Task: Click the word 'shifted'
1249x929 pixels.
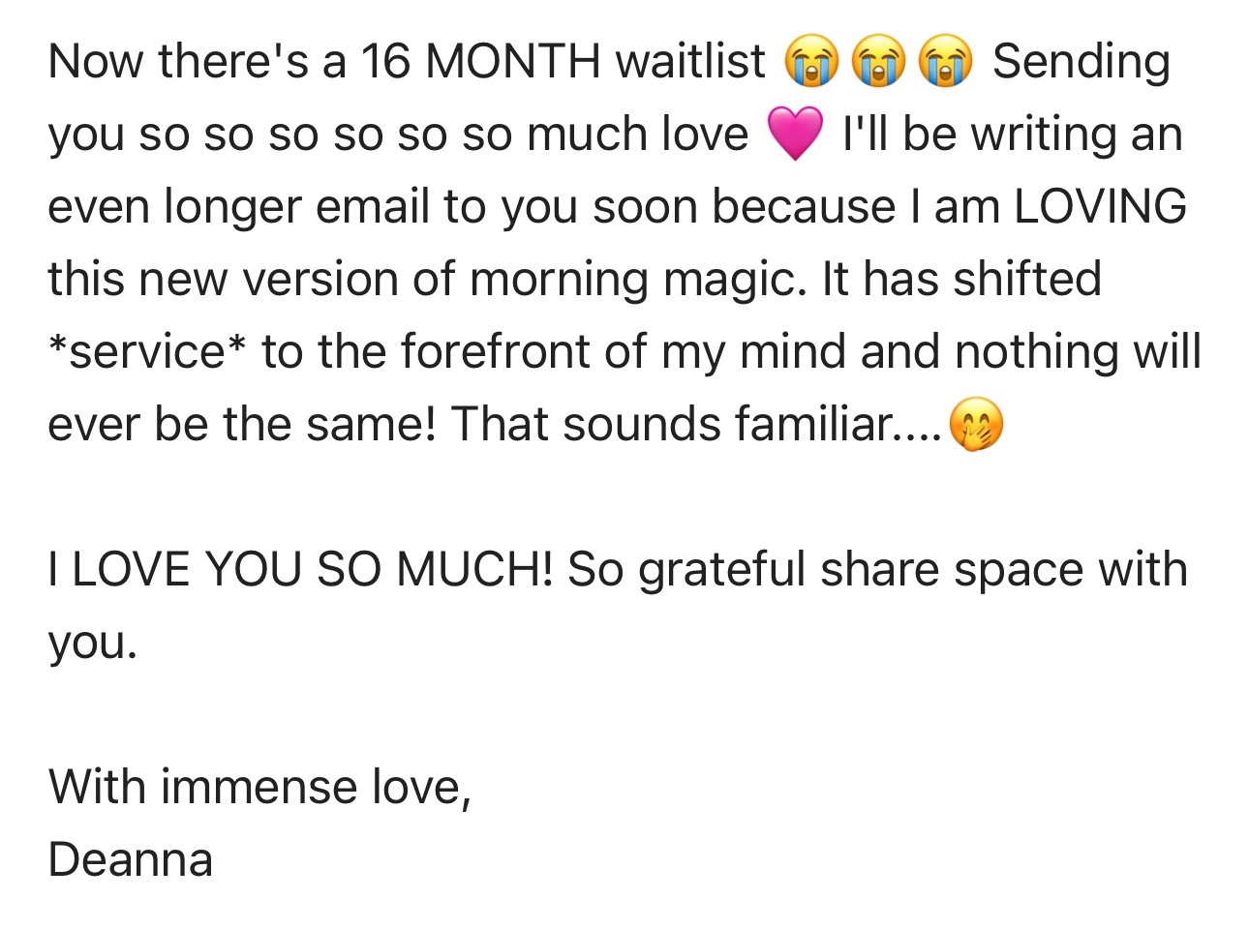Action: tap(1026, 279)
